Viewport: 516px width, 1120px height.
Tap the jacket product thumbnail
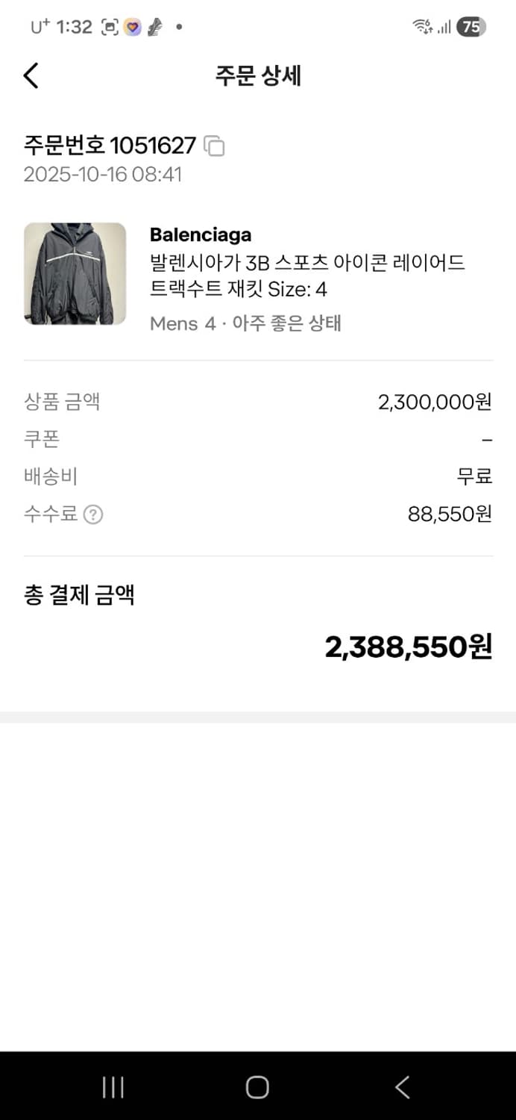74,273
